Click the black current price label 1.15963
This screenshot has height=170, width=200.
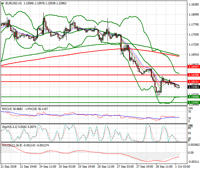pos(194,87)
